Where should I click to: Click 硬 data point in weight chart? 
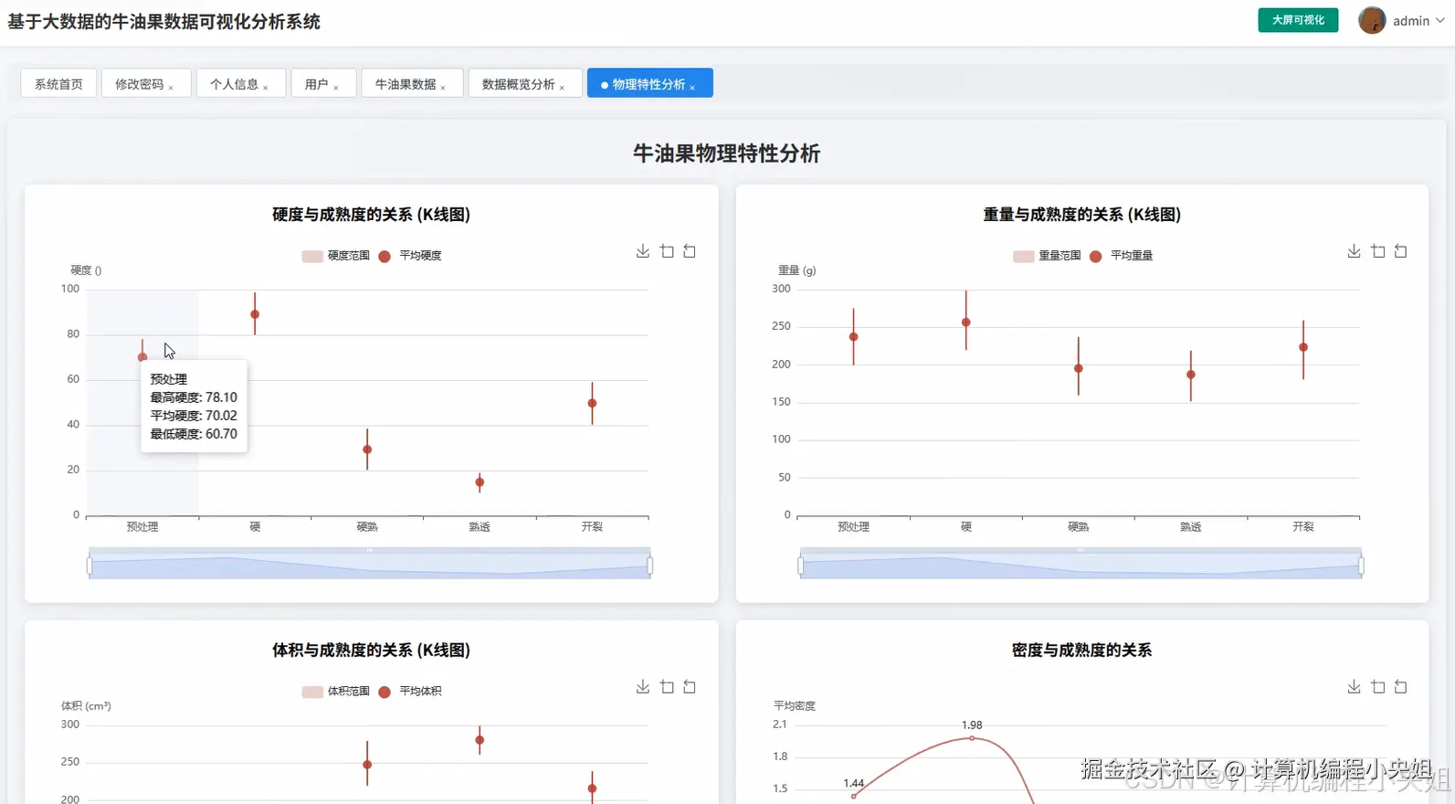(x=966, y=323)
